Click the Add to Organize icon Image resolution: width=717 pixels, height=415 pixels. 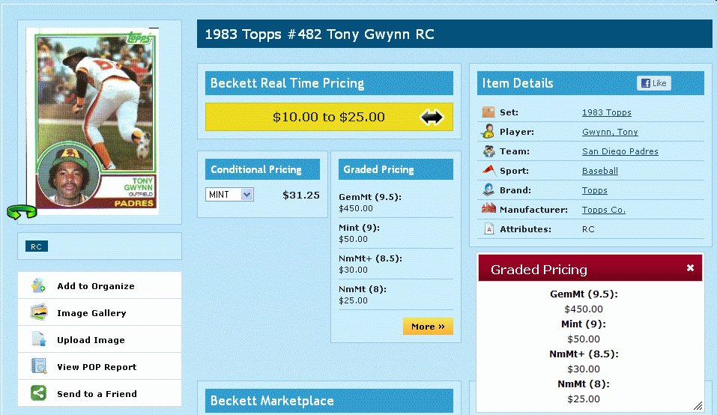pos(38,285)
